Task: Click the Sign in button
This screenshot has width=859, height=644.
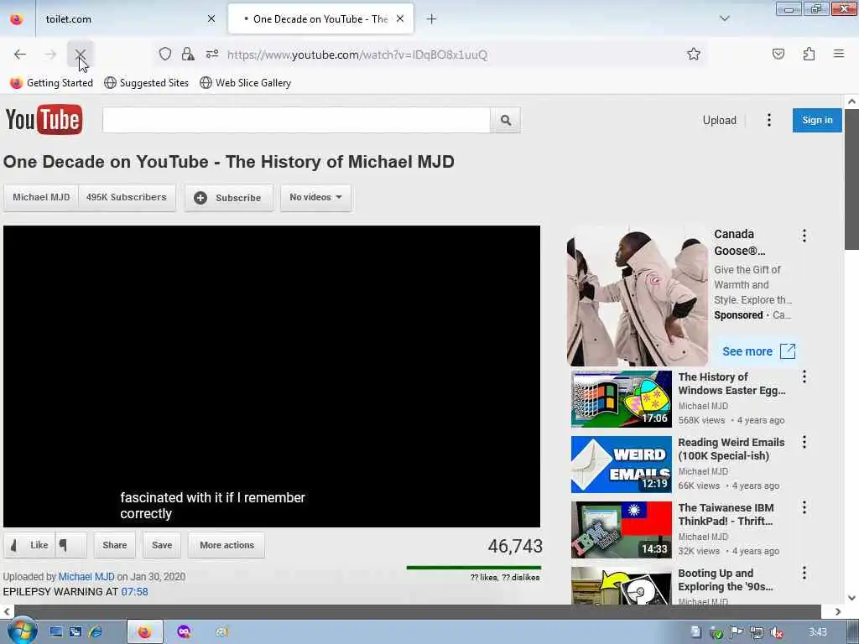Action: (817, 120)
